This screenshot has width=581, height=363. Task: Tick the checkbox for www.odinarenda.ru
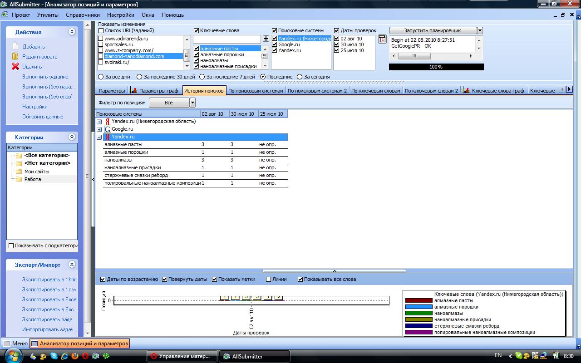pos(101,39)
